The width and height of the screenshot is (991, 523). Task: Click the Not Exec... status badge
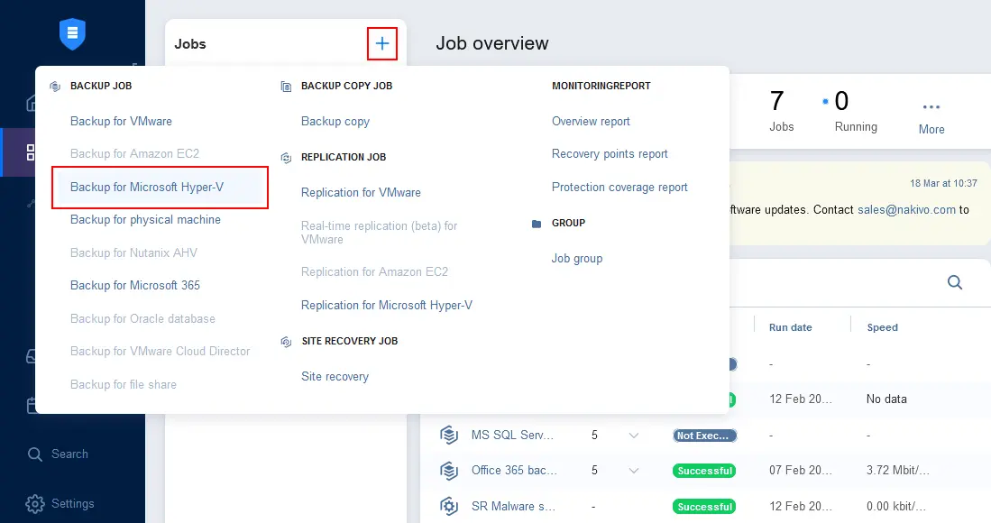(704, 436)
